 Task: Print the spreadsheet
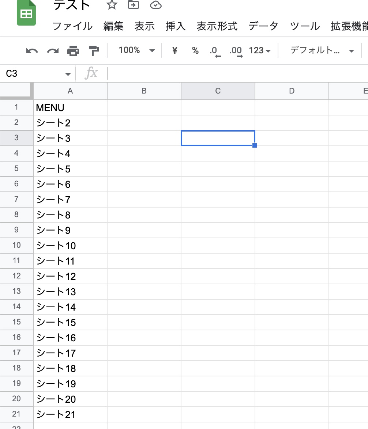73,51
